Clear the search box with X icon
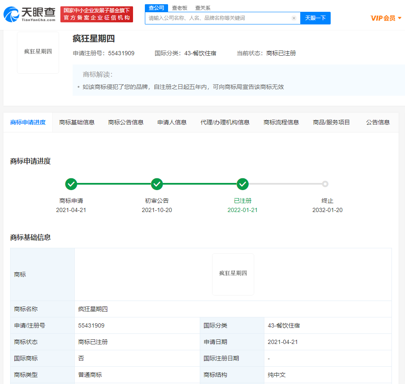405x384 pixels. (294, 18)
